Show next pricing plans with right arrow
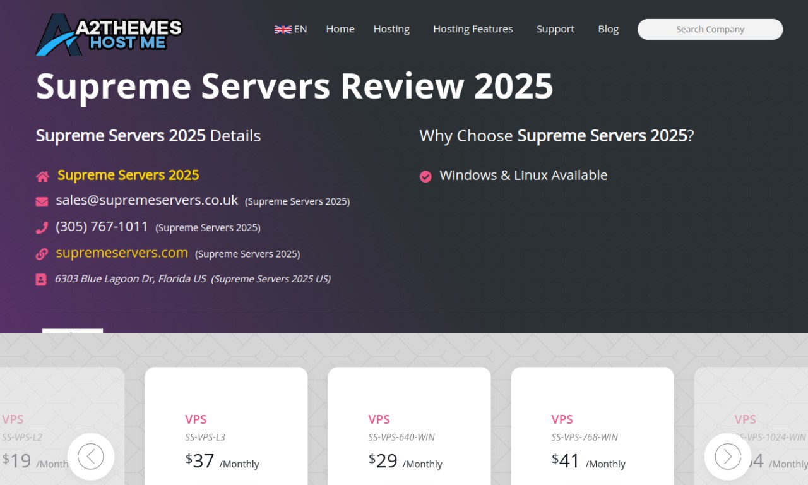 coord(728,457)
